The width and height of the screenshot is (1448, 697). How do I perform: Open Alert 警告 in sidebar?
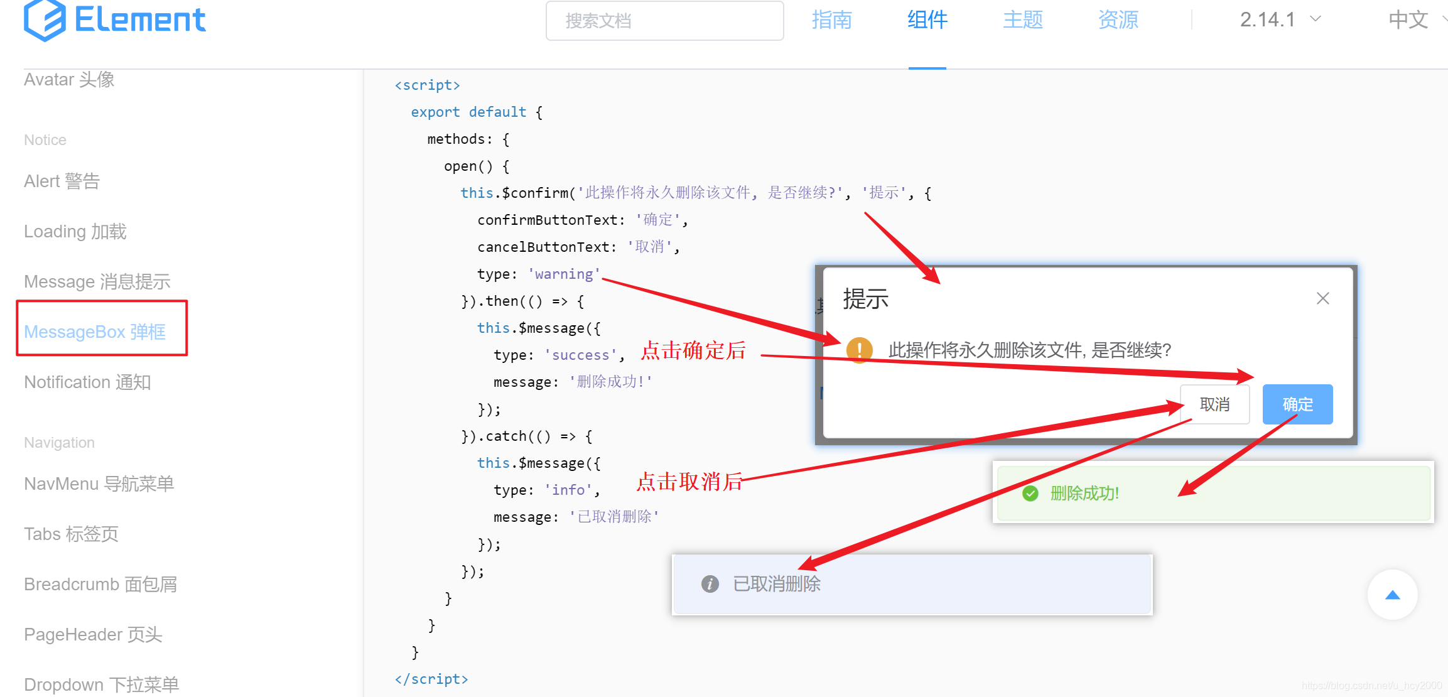click(x=62, y=181)
